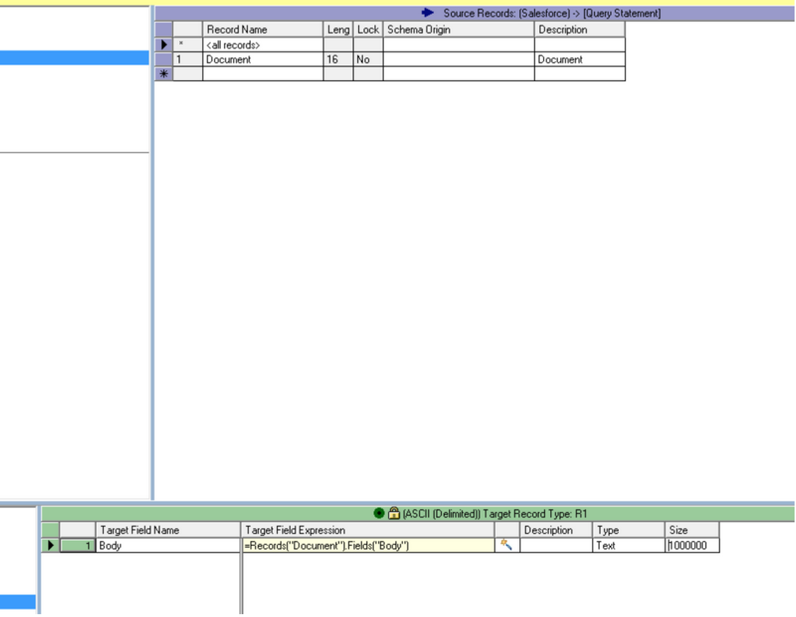The height and width of the screenshot is (617, 796).
Task: Click the padlock icon in target header
Action: click(x=394, y=513)
